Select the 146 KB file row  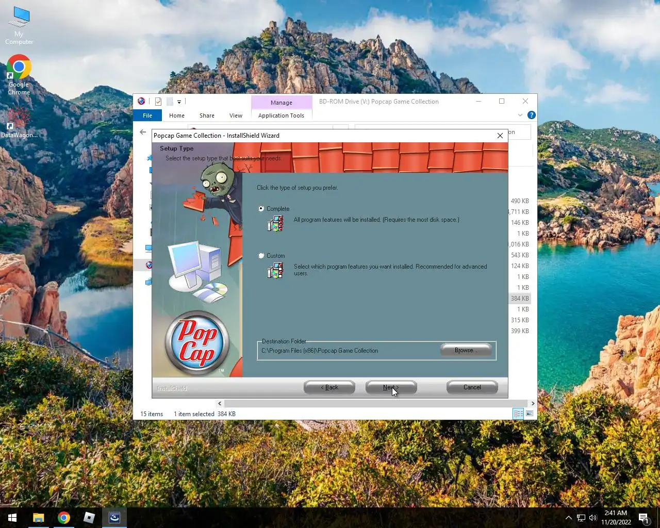[520, 222]
